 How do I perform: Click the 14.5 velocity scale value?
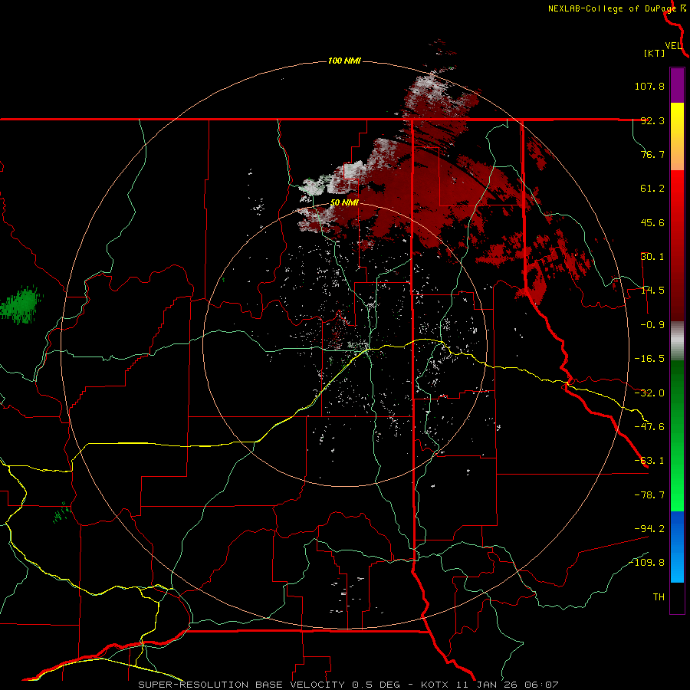coord(652,291)
